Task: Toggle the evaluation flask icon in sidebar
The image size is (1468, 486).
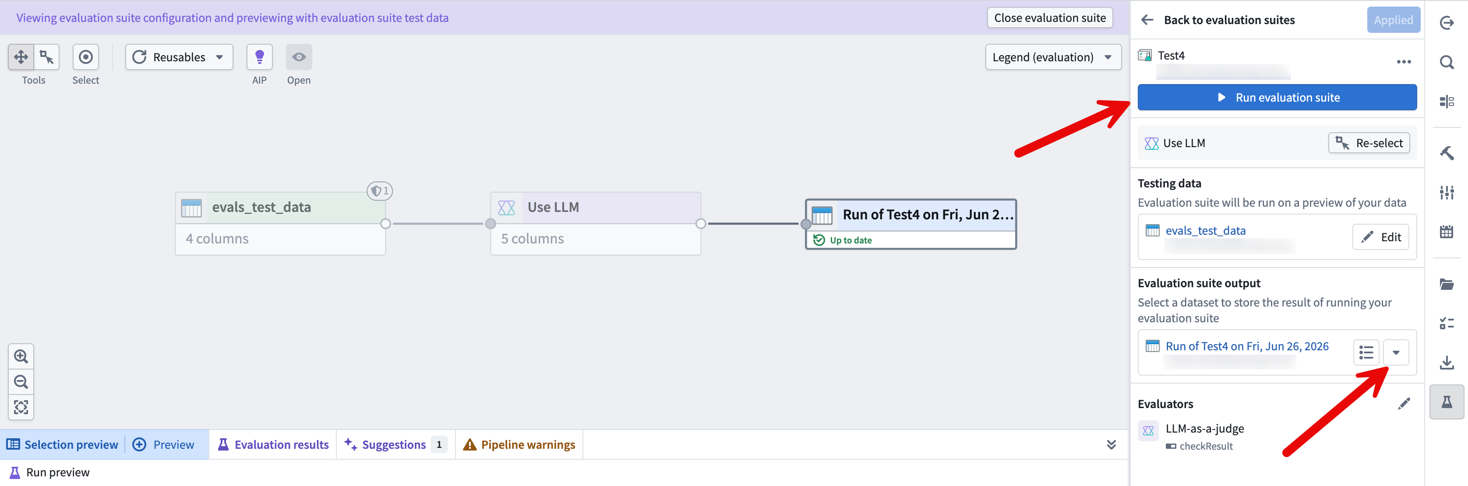Action: [x=1447, y=402]
